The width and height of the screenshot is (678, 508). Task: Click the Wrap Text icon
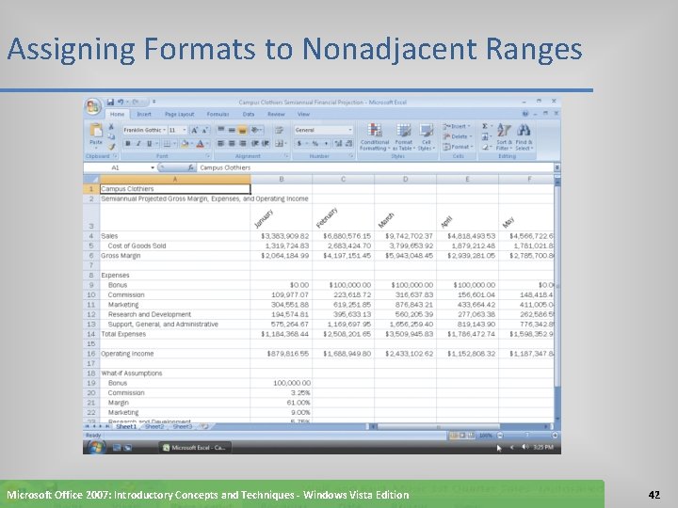[x=280, y=130]
